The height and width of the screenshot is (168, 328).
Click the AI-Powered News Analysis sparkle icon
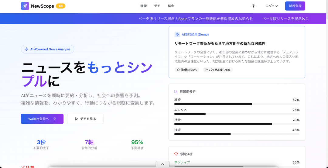(26, 49)
